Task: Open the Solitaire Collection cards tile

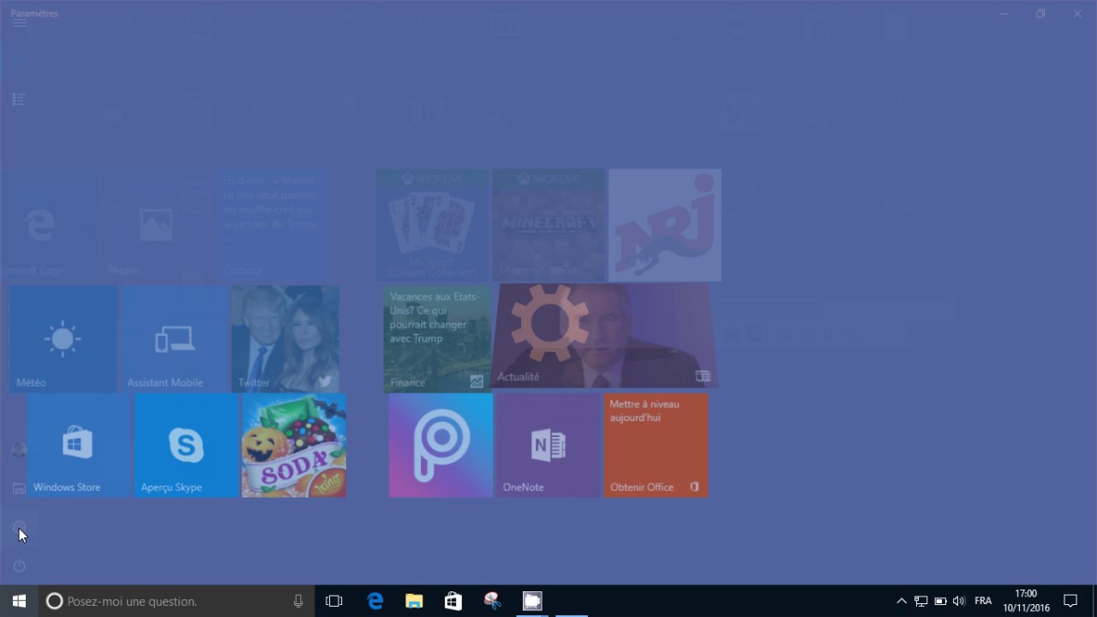Action: point(432,225)
